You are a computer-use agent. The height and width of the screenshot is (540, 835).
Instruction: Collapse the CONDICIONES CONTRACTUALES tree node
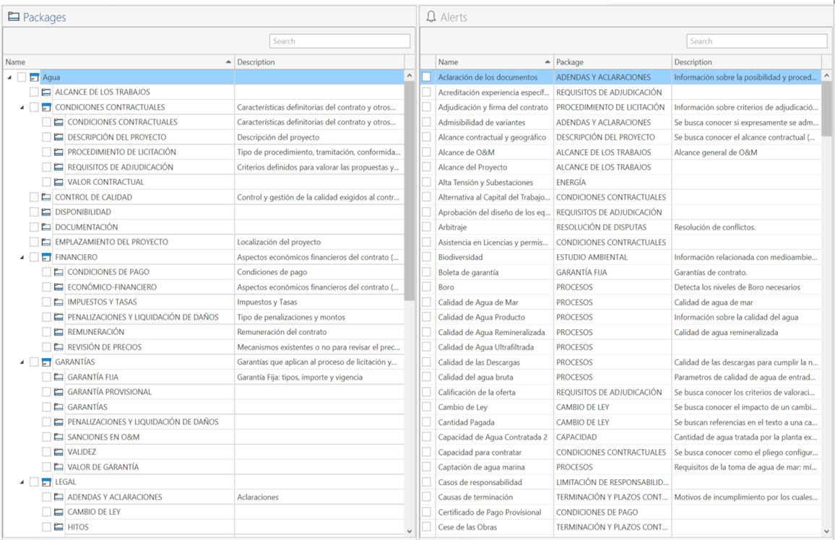(22, 108)
